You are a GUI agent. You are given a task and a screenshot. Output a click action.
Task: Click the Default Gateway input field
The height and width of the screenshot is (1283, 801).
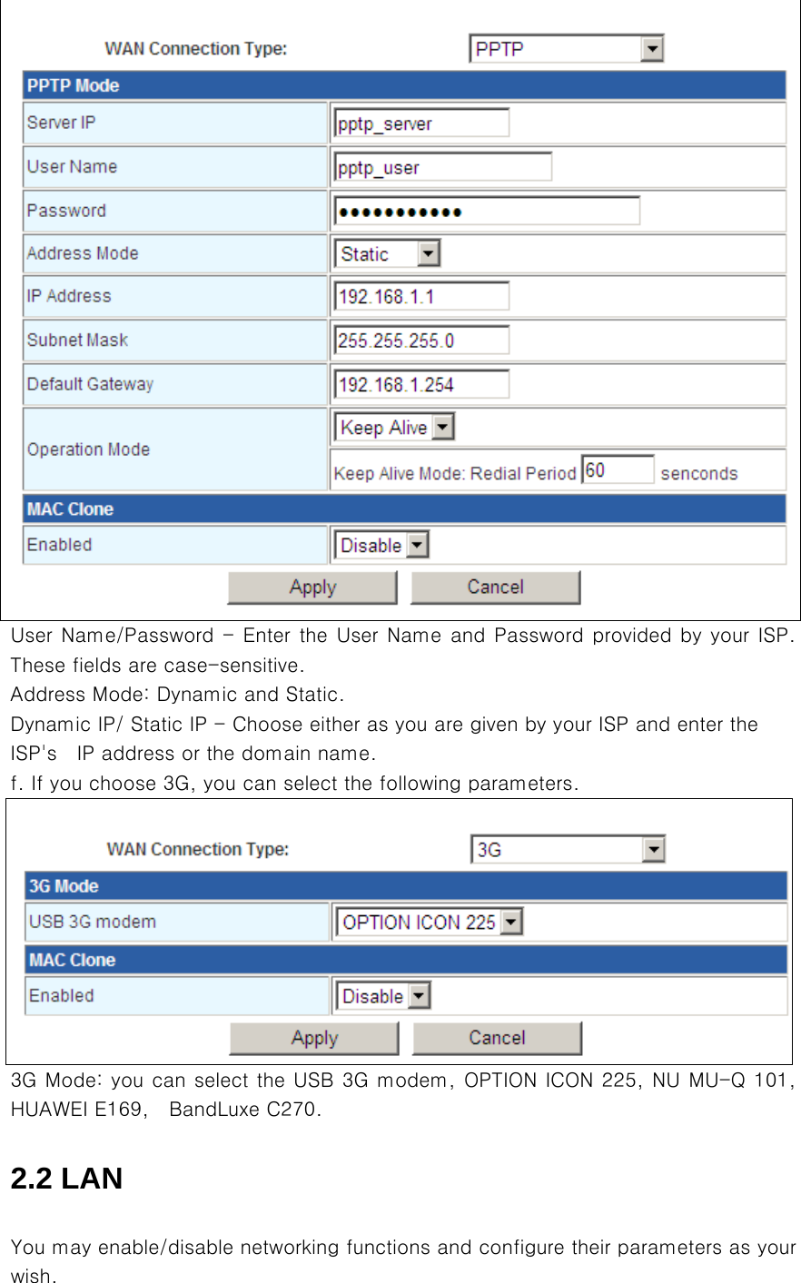point(421,385)
